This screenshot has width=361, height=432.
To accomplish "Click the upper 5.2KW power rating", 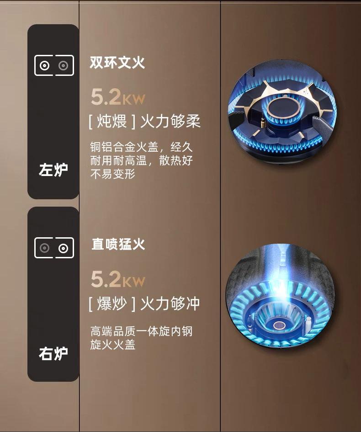I will [x=118, y=97].
